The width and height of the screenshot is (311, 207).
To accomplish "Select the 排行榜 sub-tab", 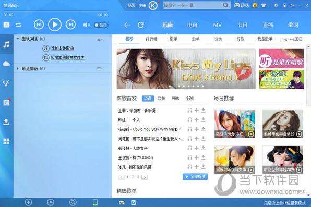I will tap(151, 39).
